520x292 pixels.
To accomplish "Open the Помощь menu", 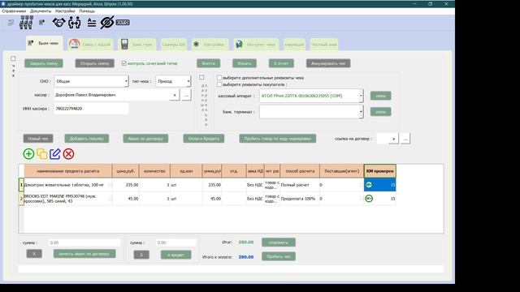I will click(87, 11).
